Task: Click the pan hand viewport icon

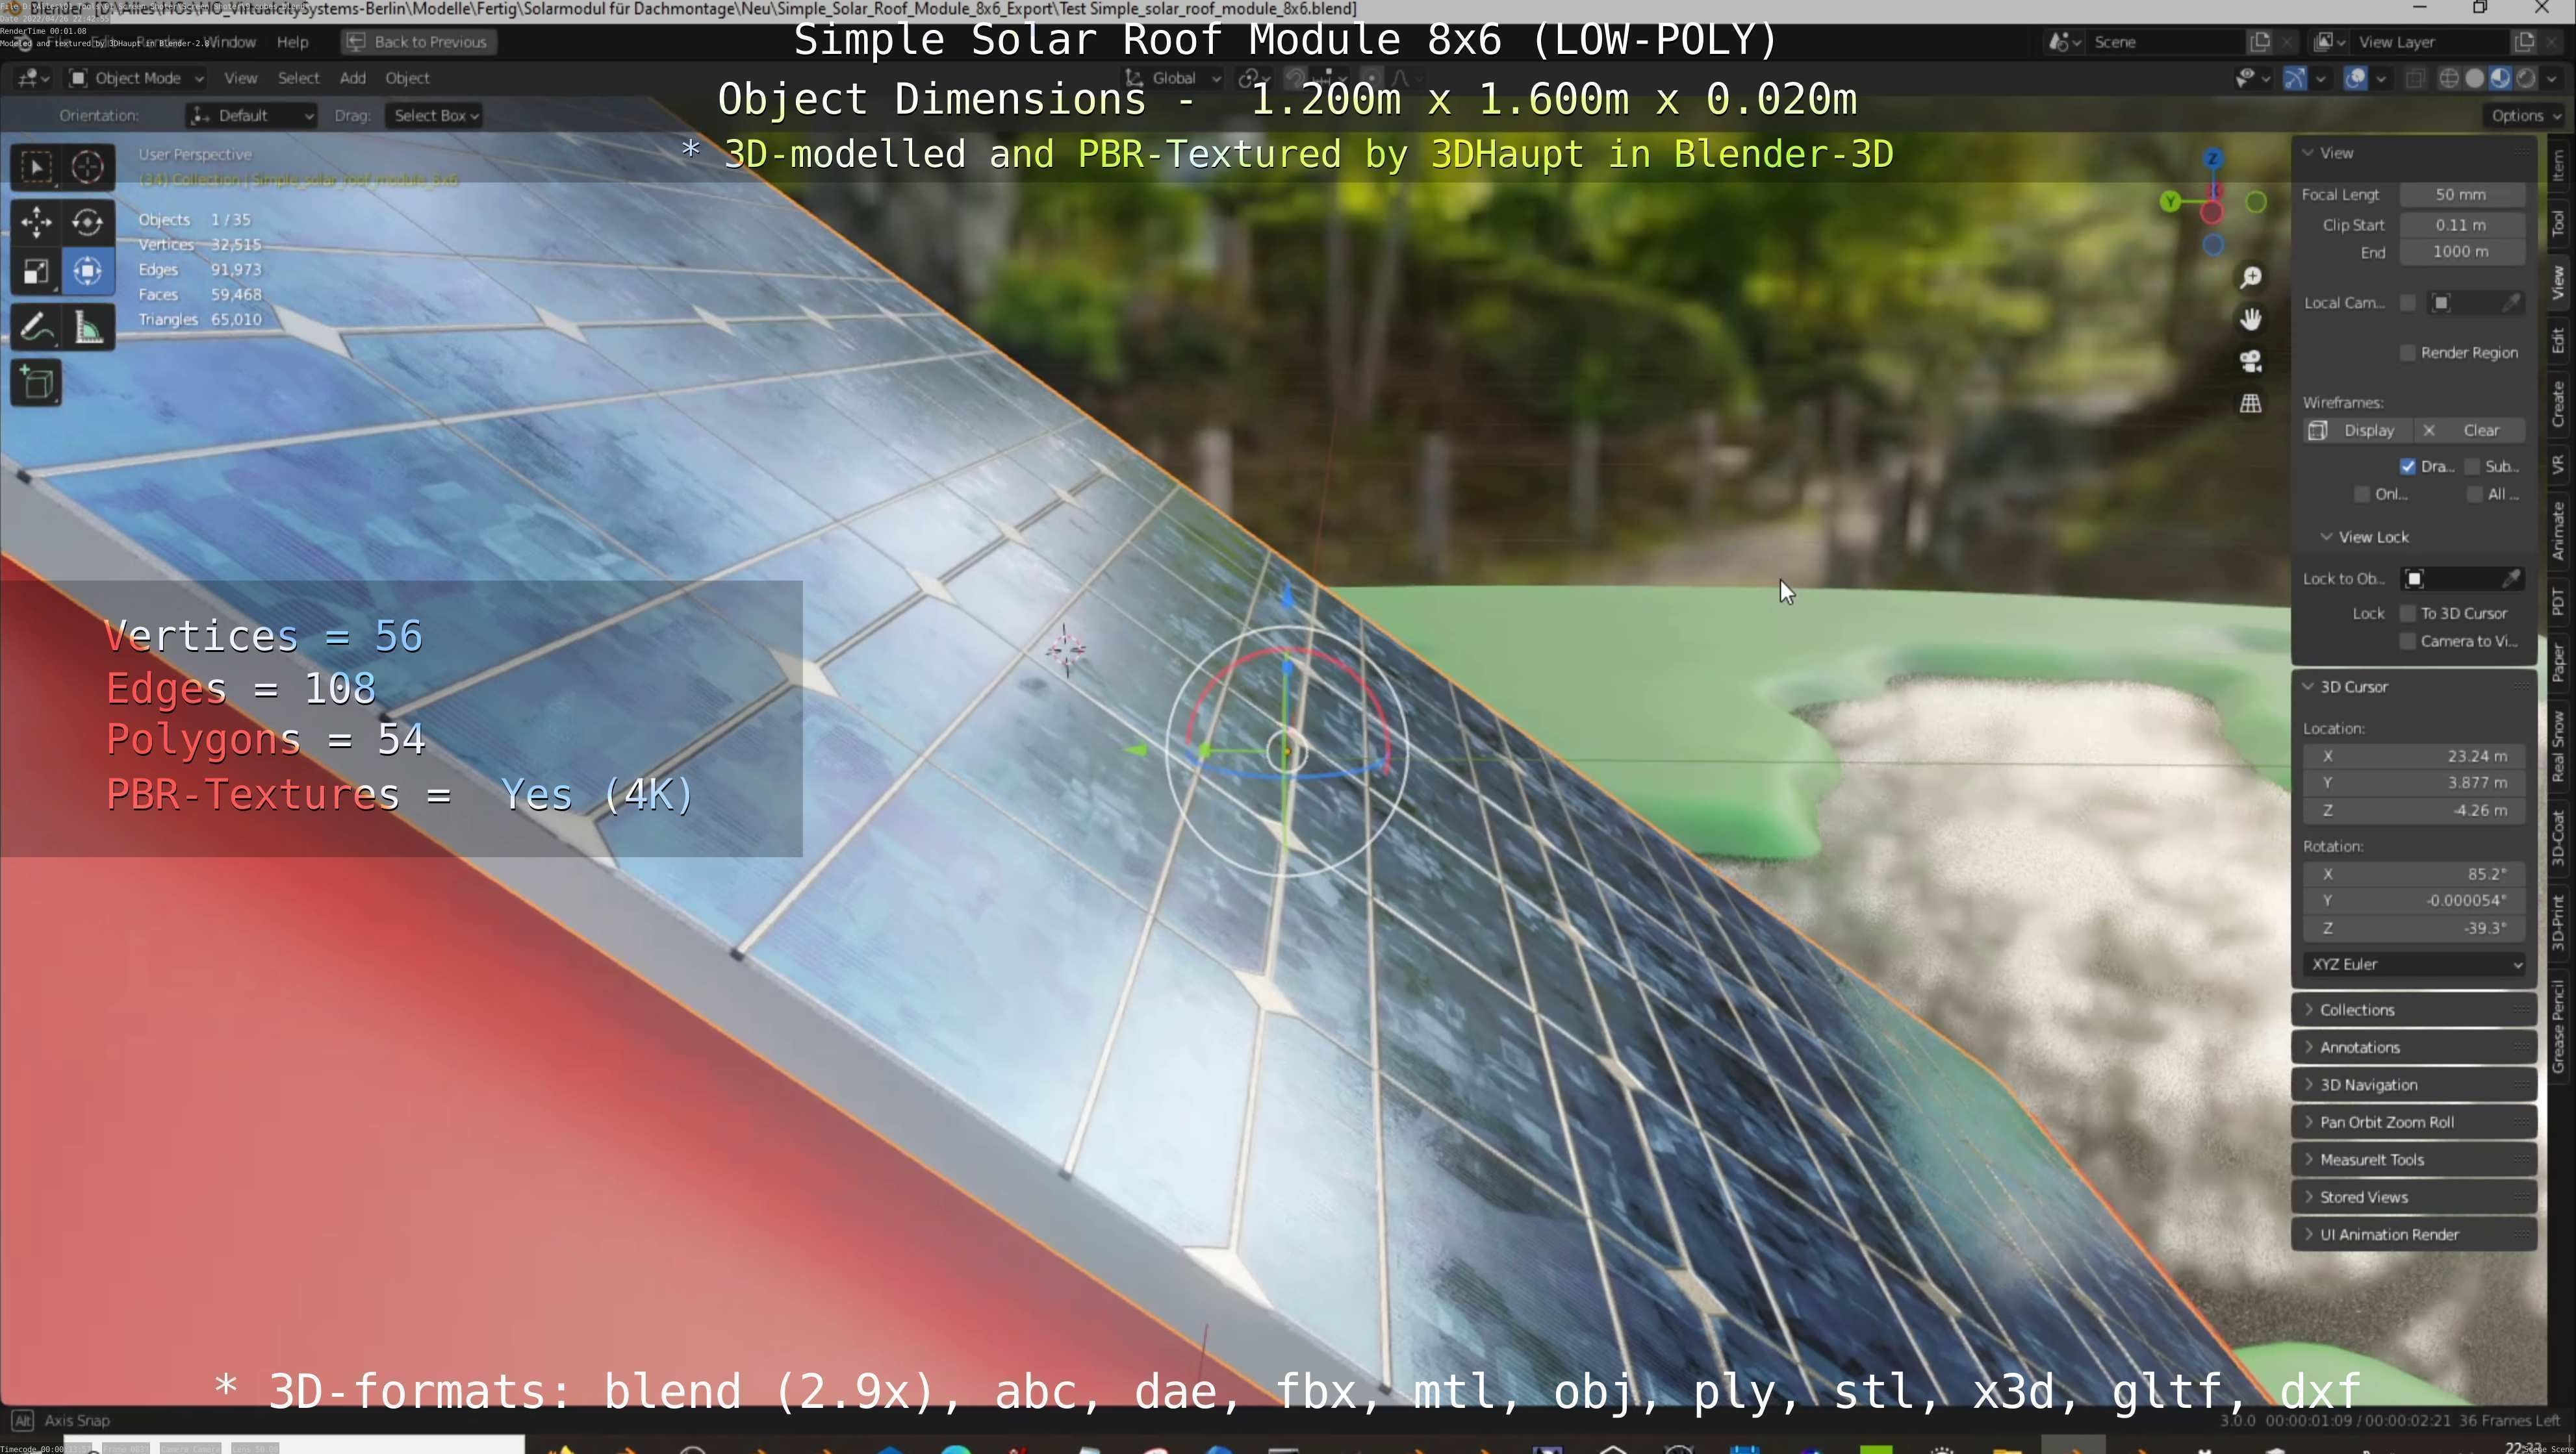Action: pyautogui.click(x=2250, y=320)
